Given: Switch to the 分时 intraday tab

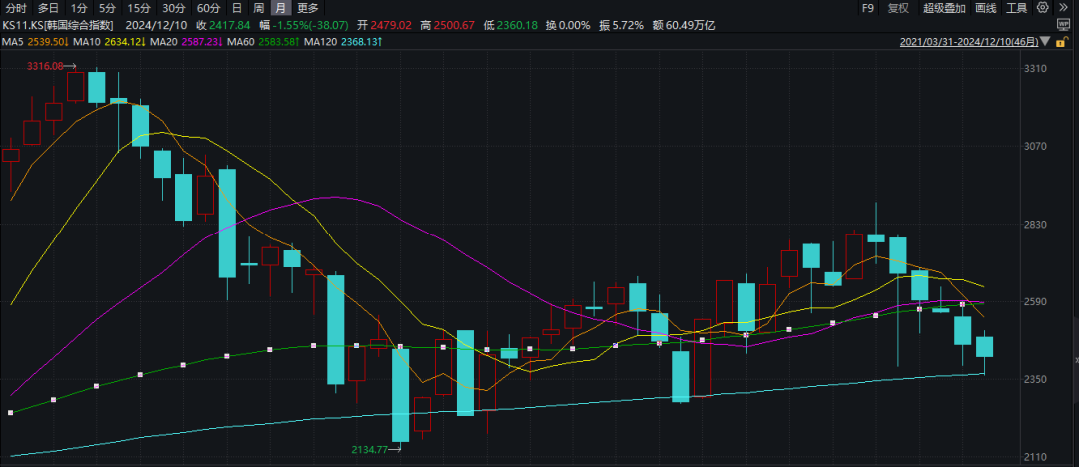Looking at the screenshot, I should (16, 8).
